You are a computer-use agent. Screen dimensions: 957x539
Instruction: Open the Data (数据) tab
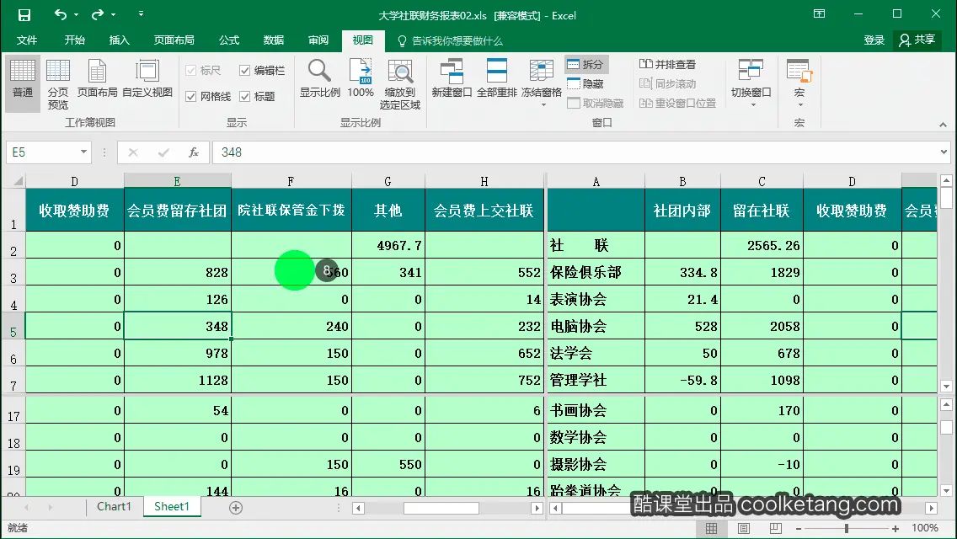pyautogui.click(x=274, y=40)
